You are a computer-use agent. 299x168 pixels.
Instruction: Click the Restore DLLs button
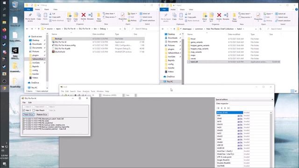[42, 114]
